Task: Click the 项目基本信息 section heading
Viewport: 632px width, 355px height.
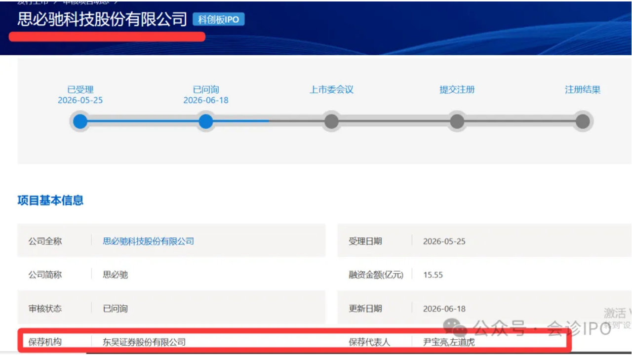Action: tap(50, 200)
